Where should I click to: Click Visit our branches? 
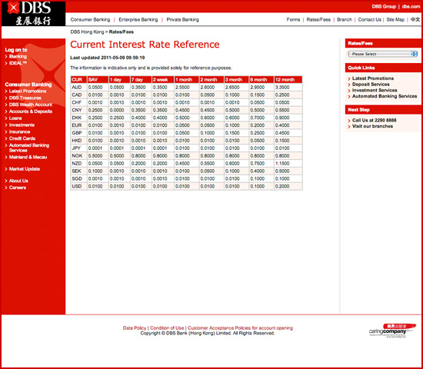tap(372, 126)
